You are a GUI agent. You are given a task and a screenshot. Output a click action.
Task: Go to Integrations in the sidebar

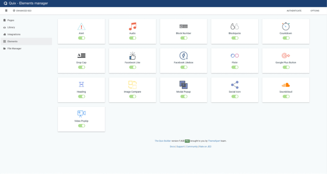tap(14, 34)
